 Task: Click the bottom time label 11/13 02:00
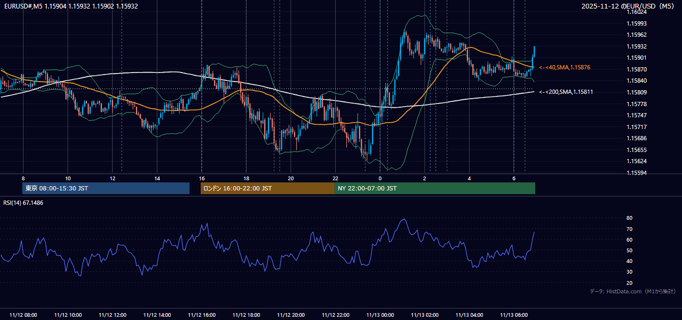click(x=425, y=315)
